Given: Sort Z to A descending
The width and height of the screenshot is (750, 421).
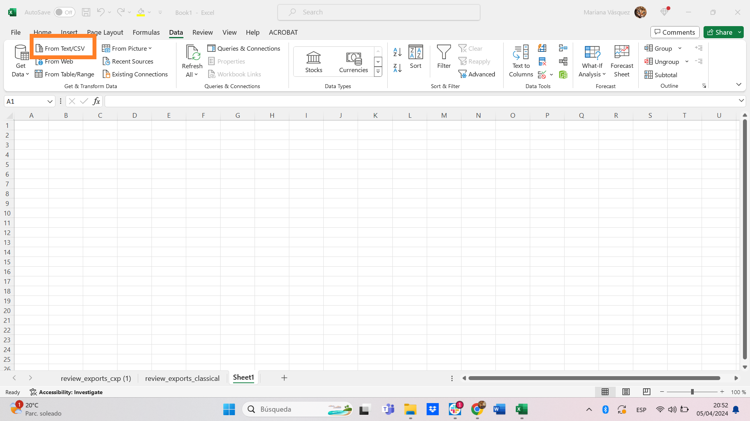Looking at the screenshot, I should point(398,68).
